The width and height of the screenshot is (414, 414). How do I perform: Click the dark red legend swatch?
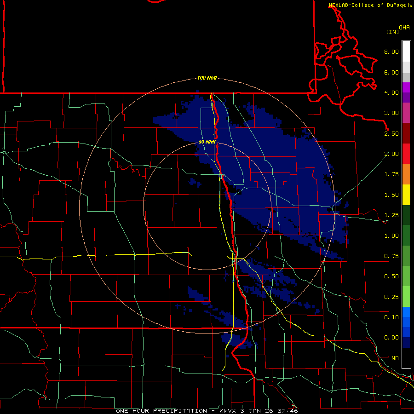point(406,133)
